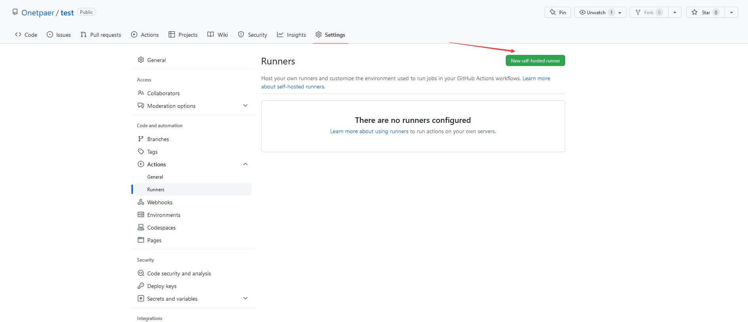The width and height of the screenshot is (748, 322).
Task: Open the Onetpaer owner link
Action: [38, 13]
